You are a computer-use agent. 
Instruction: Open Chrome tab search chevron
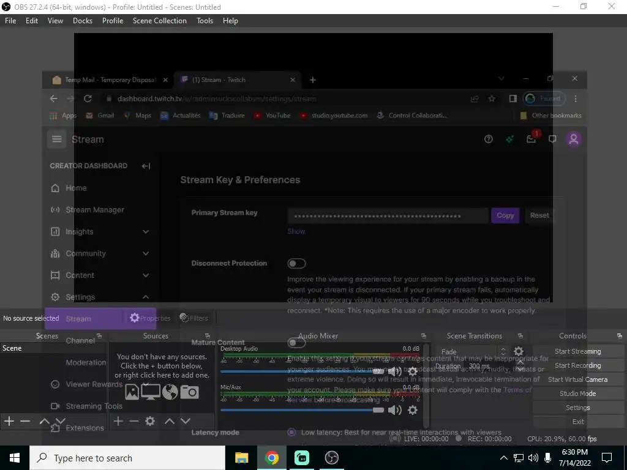pos(501,79)
